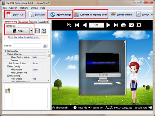Start Auto Flip playback
Viewport: 155px width, 116px height.
click(x=80, y=108)
